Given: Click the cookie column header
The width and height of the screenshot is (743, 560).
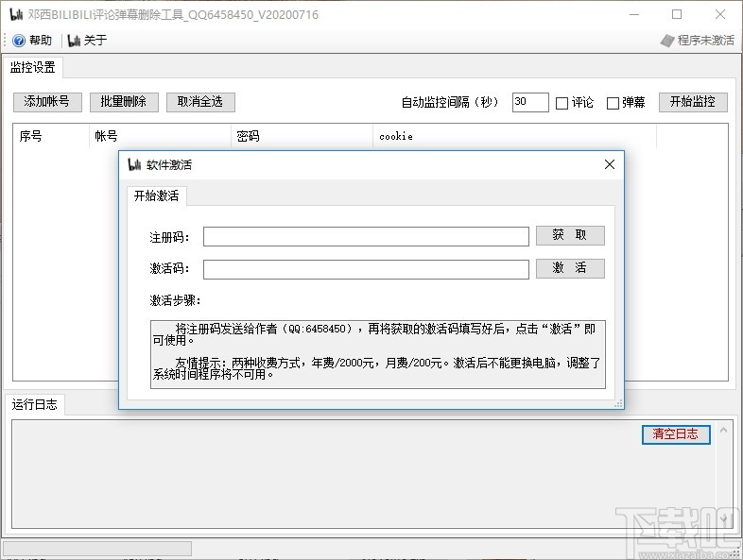Looking at the screenshot, I should coord(514,136).
